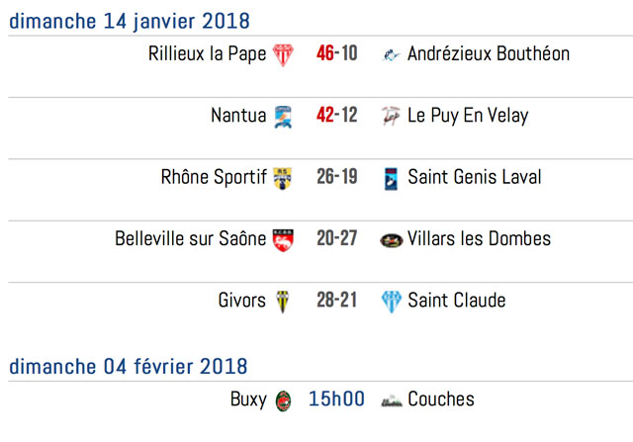
Task: Click the Rillieux la Pape club crest
Action: [283, 54]
